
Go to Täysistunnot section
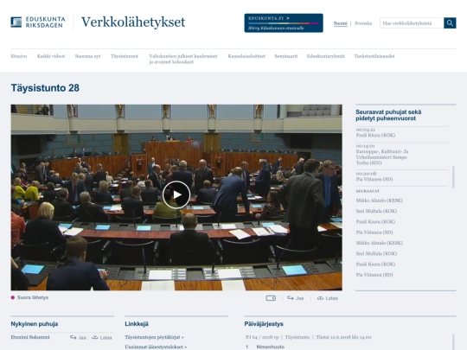tap(125, 56)
